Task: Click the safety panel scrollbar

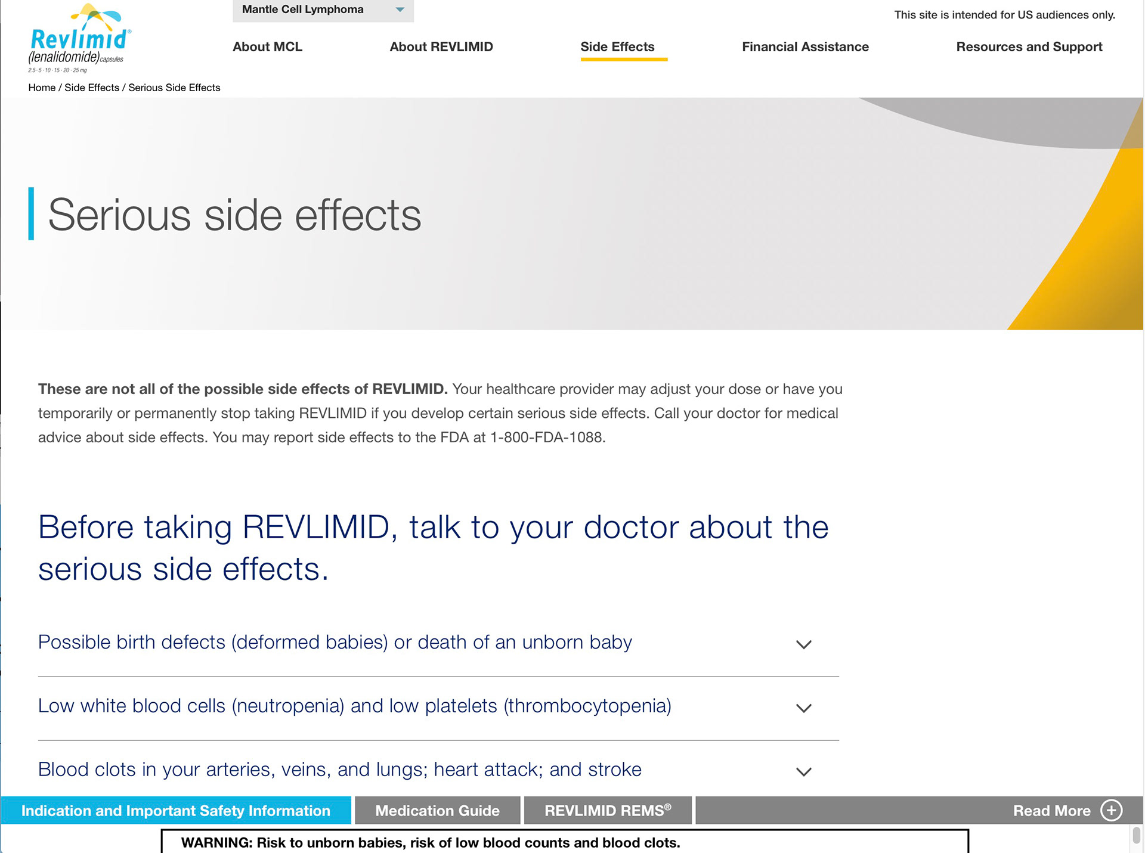Action: [x=1137, y=836]
